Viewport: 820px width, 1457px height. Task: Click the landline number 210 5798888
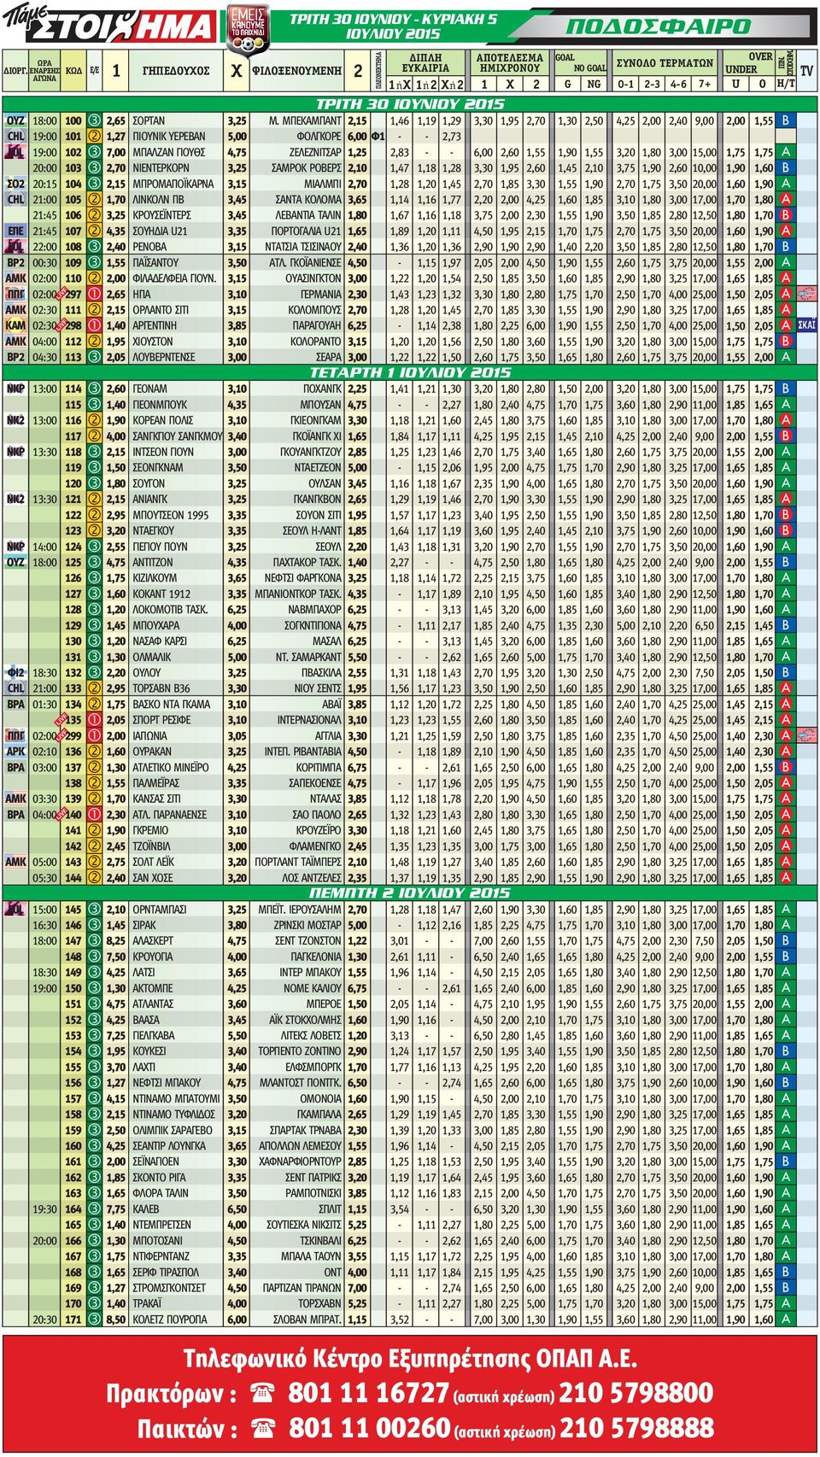point(636,1427)
